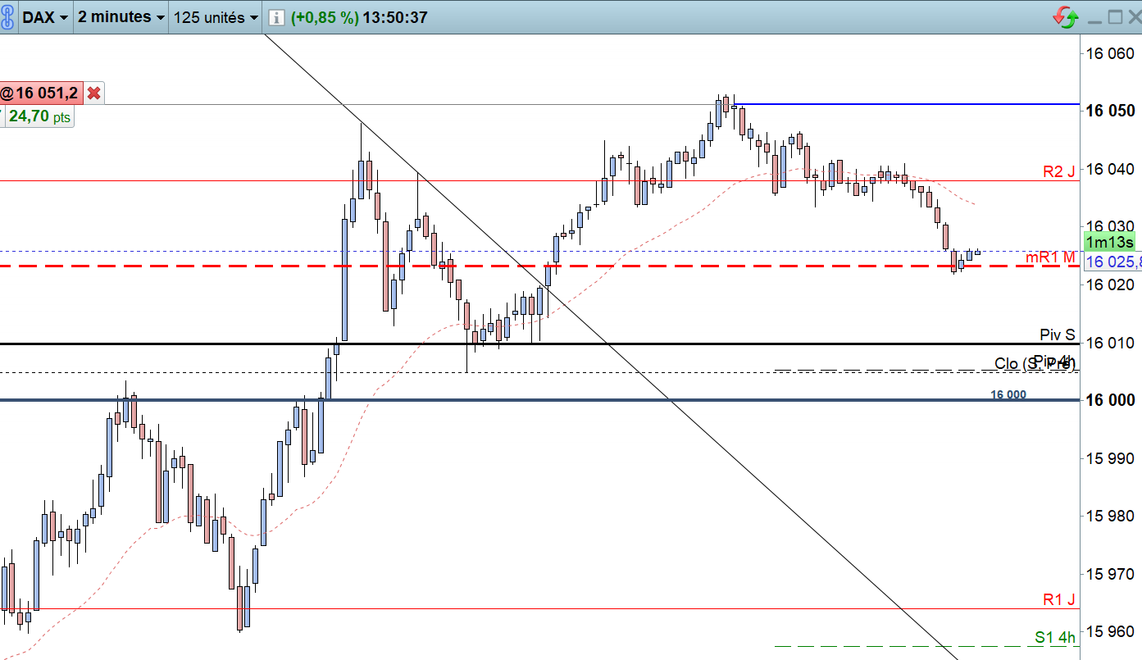Select the S1 4h support label

(x=1054, y=637)
